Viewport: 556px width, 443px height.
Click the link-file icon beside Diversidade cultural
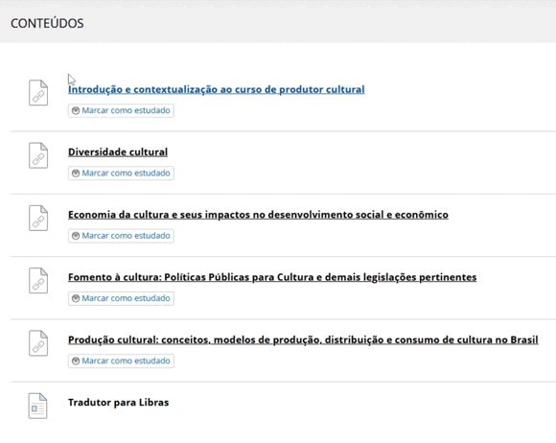(38, 155)
